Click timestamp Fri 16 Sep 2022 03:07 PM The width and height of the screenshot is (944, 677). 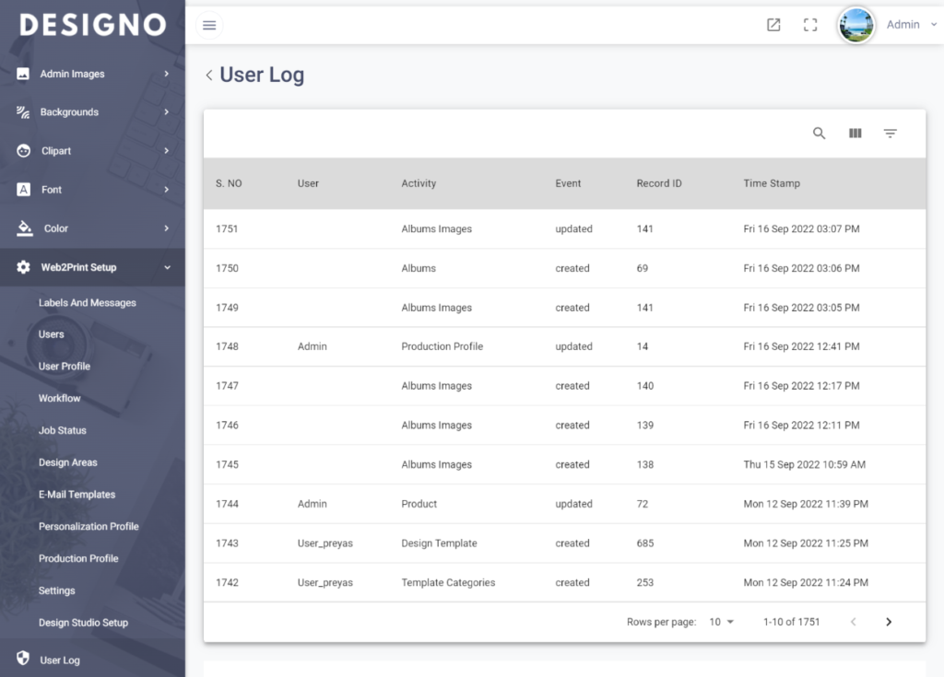point(801,228)
